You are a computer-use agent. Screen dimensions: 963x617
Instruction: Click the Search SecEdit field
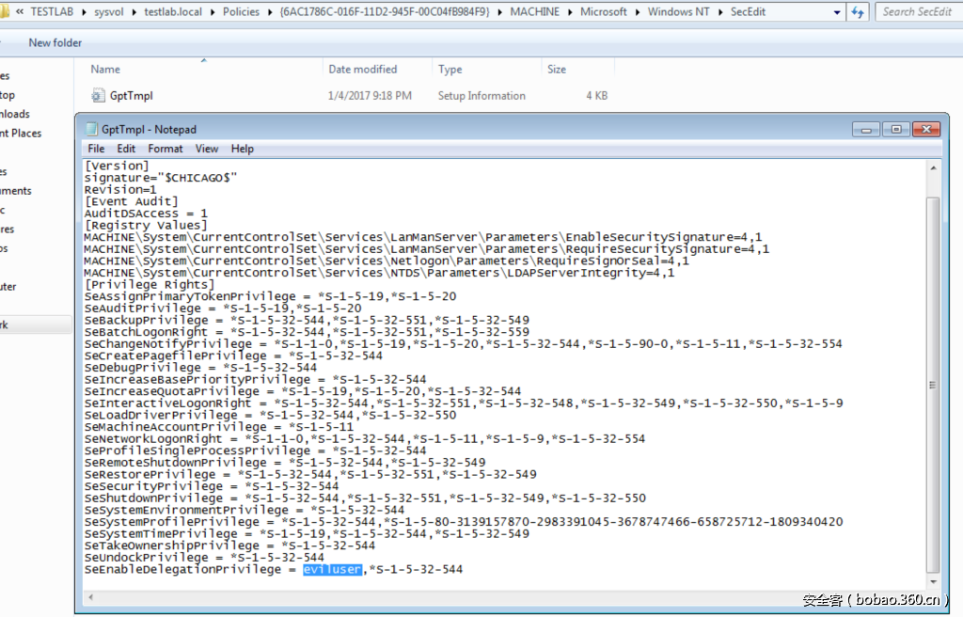coord(919,11)
